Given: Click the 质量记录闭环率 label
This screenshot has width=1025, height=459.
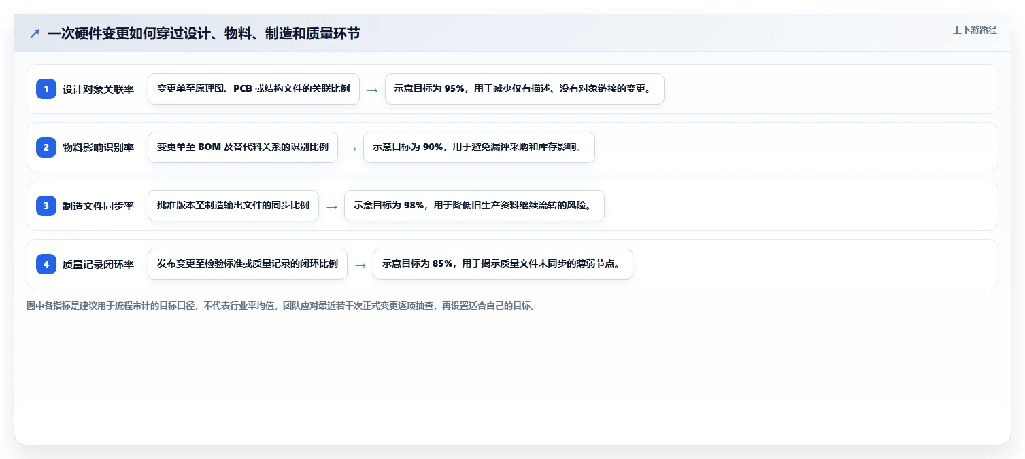Looking at the screenshot, I should pyautogui.click(x=98, y=264).
